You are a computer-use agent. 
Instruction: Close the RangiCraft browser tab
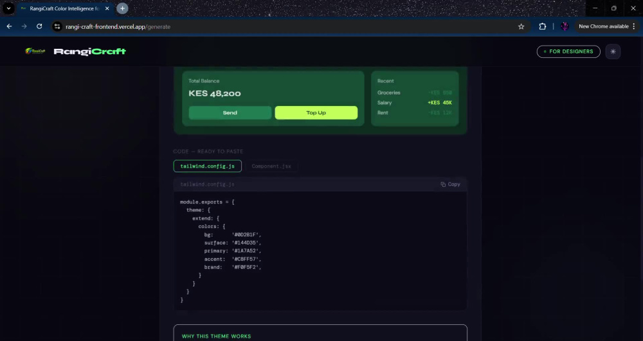click(x=107, y=8)
